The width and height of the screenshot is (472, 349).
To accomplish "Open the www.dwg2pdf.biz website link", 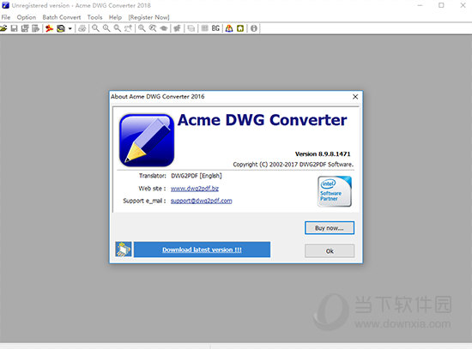I will (x=195, y=189).
